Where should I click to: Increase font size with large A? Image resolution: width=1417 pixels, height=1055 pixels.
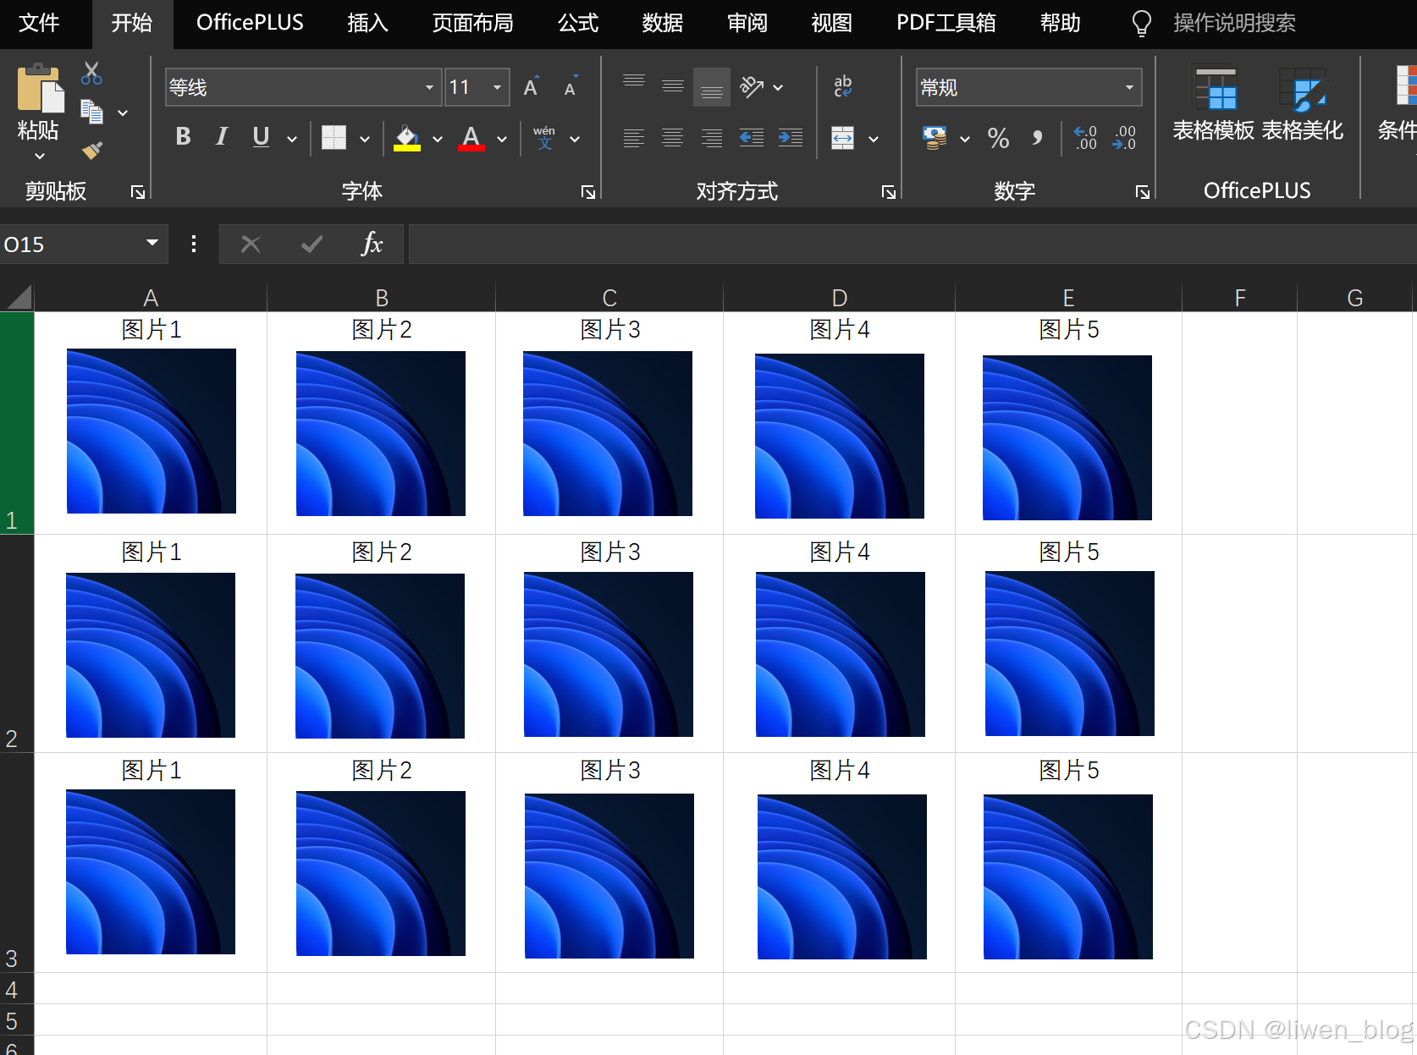(x=532, y=86)
